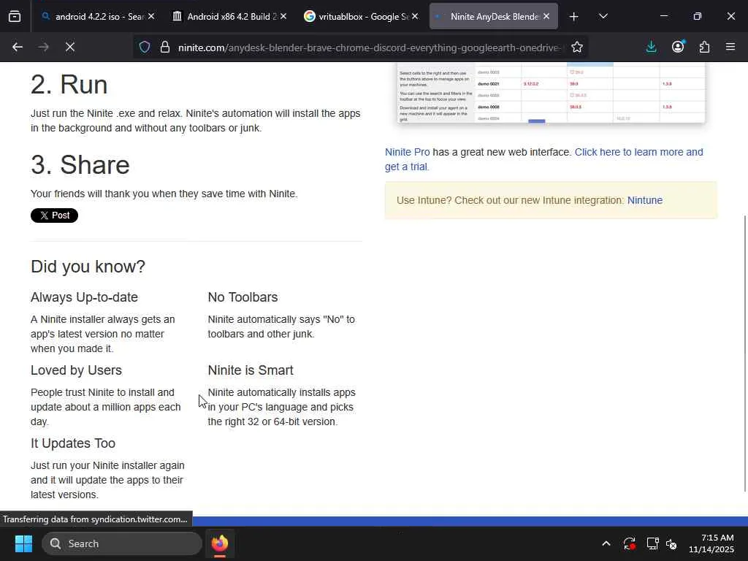Open the Firefox downloads panel
The image size is (748, 561).
click(651, 47)
